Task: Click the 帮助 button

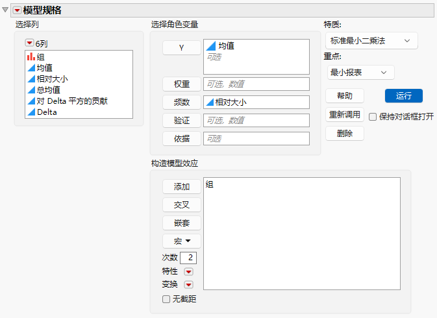Action: (x=345, y=96)
